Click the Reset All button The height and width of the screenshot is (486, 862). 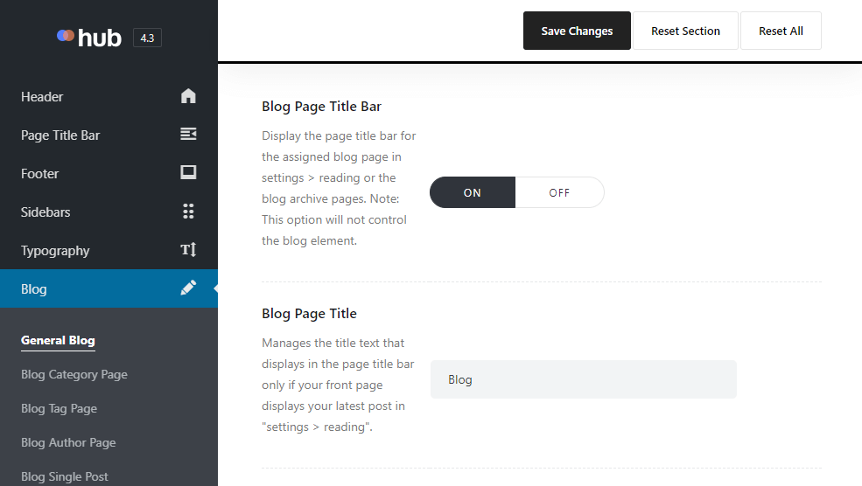pyautogui.click(x=781, y=31)
